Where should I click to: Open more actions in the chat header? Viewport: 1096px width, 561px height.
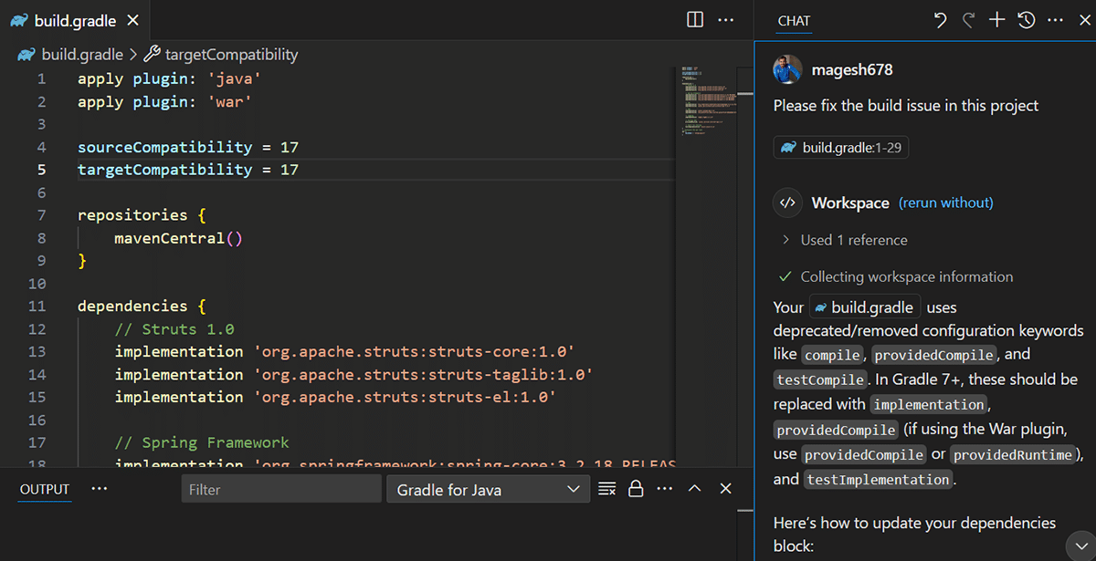point(1055,20)
